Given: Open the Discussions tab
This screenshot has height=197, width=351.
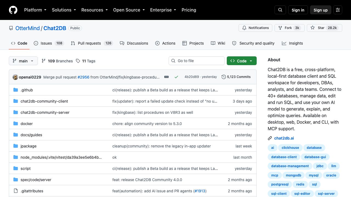Looking at the screenshot, I should pyautogui.click(x=134, y=43).
